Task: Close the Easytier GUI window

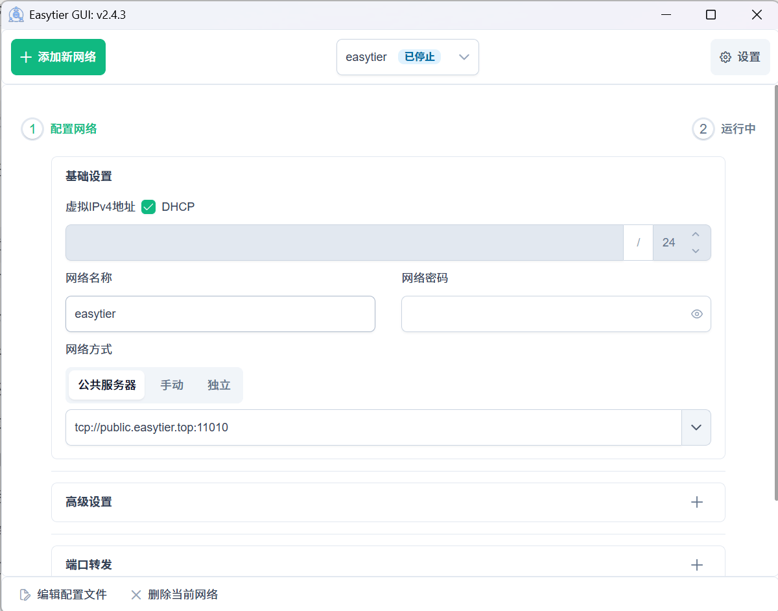Action: [x=757, y=15]
